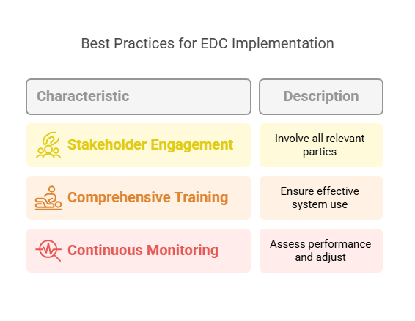This screenshot has width=415, height=321.
Task: Click the word 'EDC' in the title
Action: pos(214,43)
